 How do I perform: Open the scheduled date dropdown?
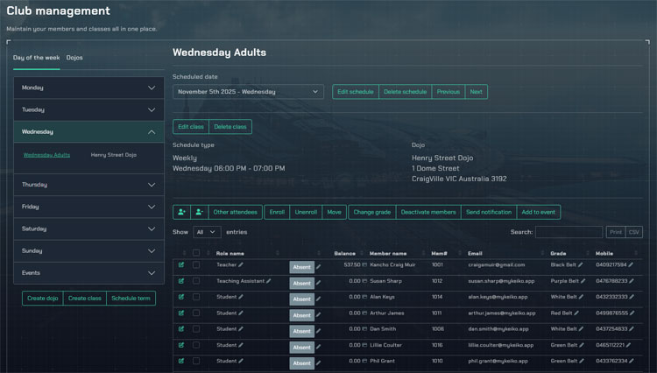pos(248,91)
